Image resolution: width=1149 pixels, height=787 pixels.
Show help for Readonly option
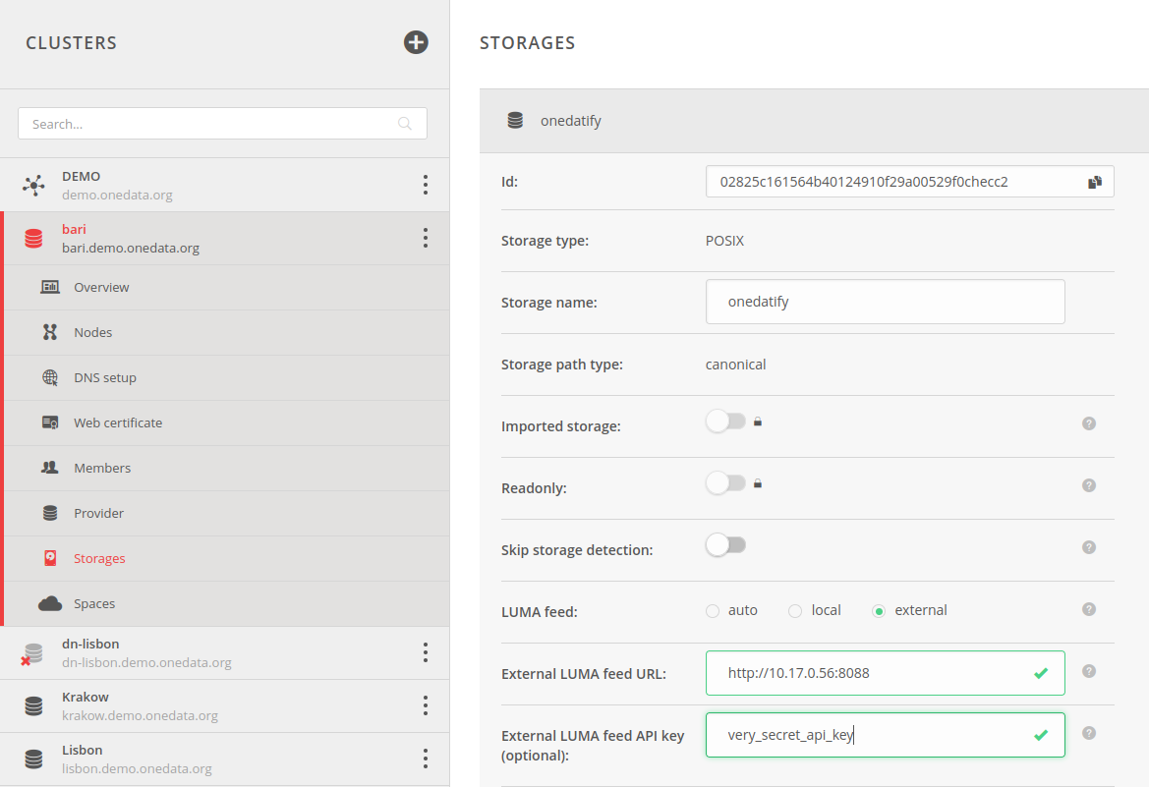click(x=1089, y=485)
